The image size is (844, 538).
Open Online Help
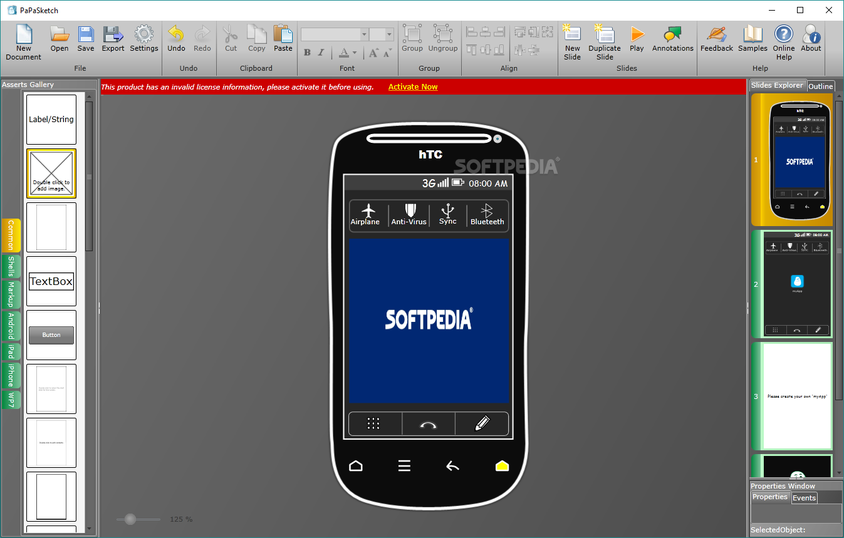pos(784,43)
